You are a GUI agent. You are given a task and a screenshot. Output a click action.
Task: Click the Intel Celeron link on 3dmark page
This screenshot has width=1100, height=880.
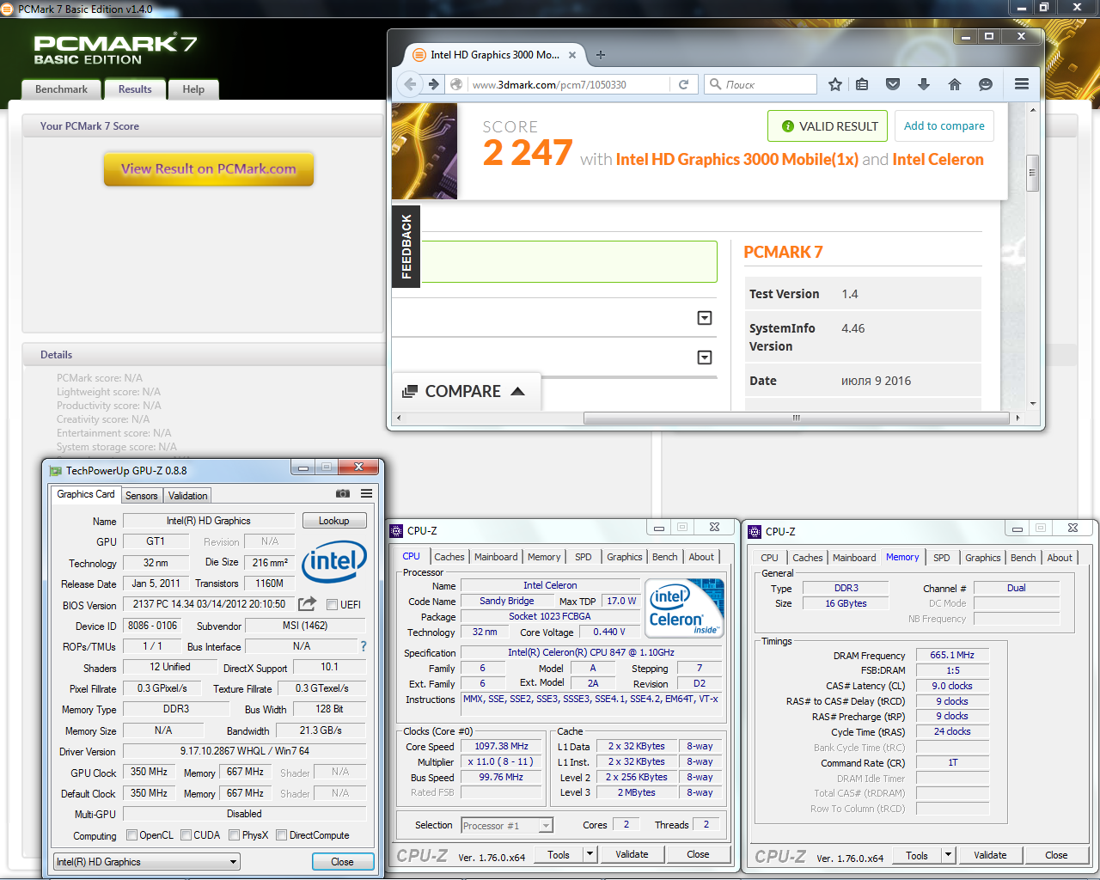[938, 160]
